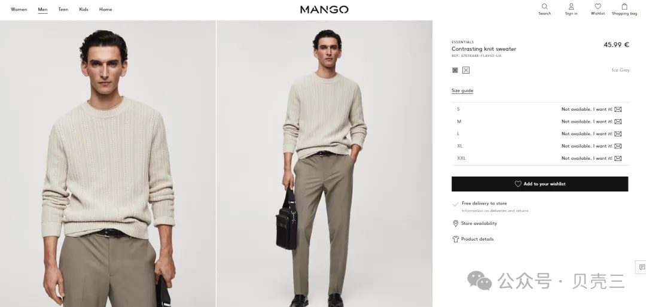Image resolution: width=646 pixels, height=307 pixels.
Task: Choose size L row
Action: (x=540, y=133)
